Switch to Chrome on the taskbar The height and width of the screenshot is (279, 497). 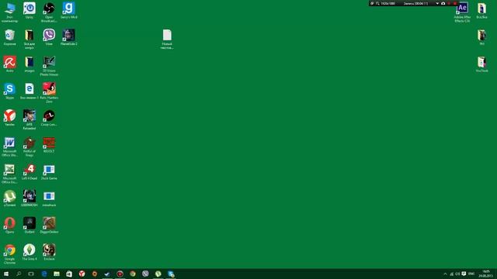point(133,274)
